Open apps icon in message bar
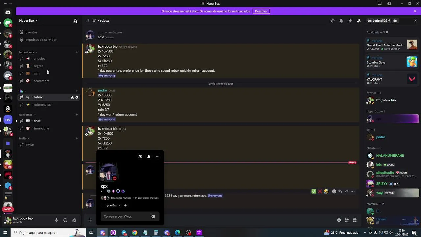 pyautogui.click(x=347, y=220)
